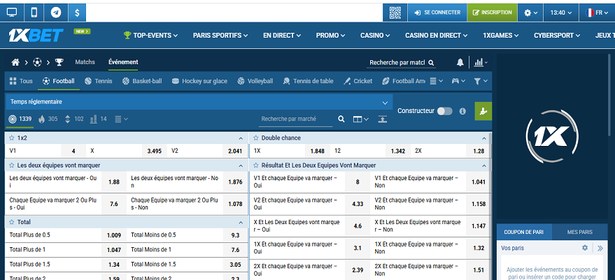Open the CASINO EN DIRECT menu

click(437, 35)
